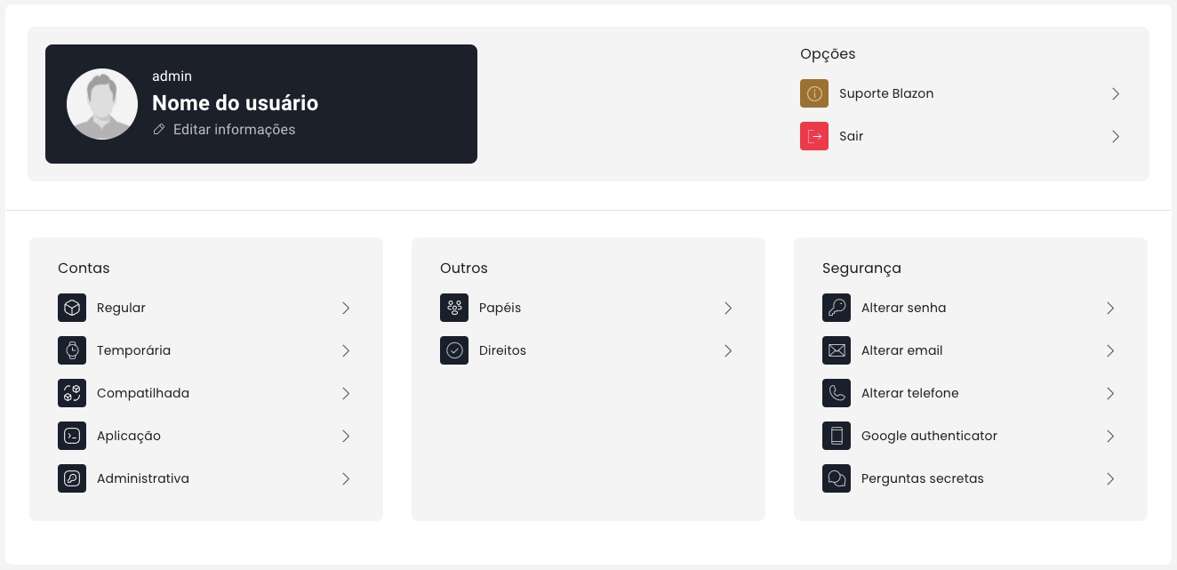1177x570 pixels.
Task: Click the Alterar senha key icon
Action: pos(837,308)
